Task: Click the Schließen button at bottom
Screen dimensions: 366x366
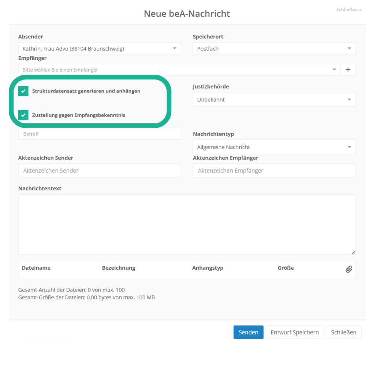Action: point(343,332)
